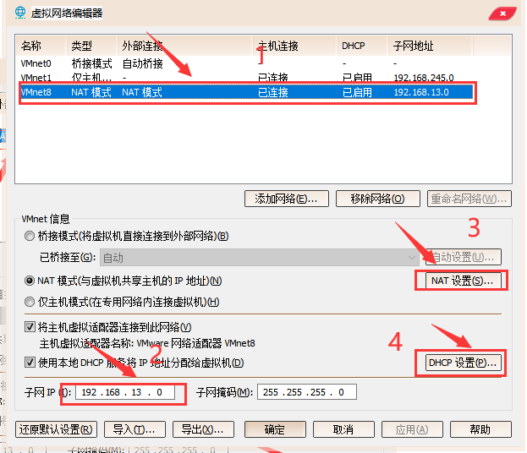
Task: Click 取消 button
Action: pos(343,429)
